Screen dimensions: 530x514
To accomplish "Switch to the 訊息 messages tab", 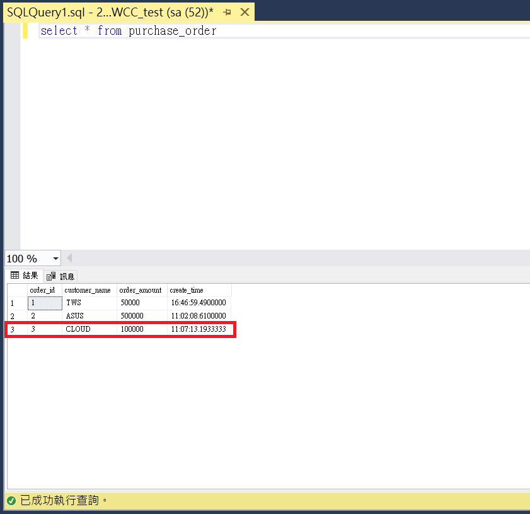I will [x=60, y=276].
